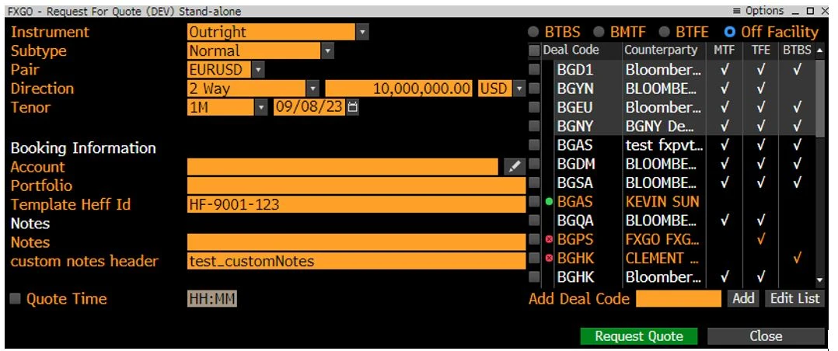Expand the 2 Way Direction dropdown

[313, 89]
